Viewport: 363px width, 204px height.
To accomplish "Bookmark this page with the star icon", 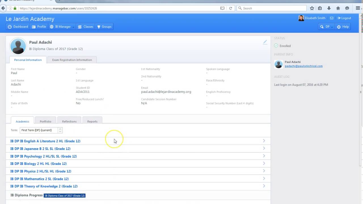I will click(x=312, y=8).
